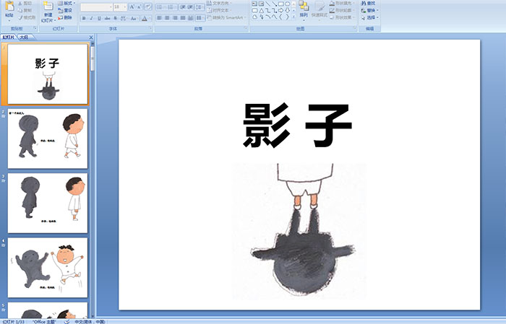Open Character Spacing (AV) dropdown
Image resolution: width=506 pixels, height=324 pixels.
124,18
